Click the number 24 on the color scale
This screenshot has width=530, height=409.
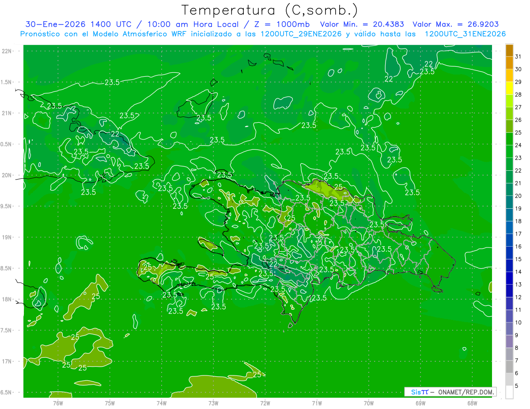point(519,145)
